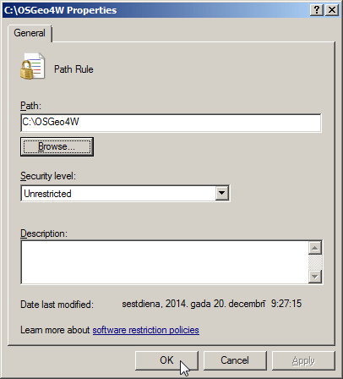The height and width of the screenshot is (379, 343).
Task: Click the Description scrollbar track
Action: (315, 262)
